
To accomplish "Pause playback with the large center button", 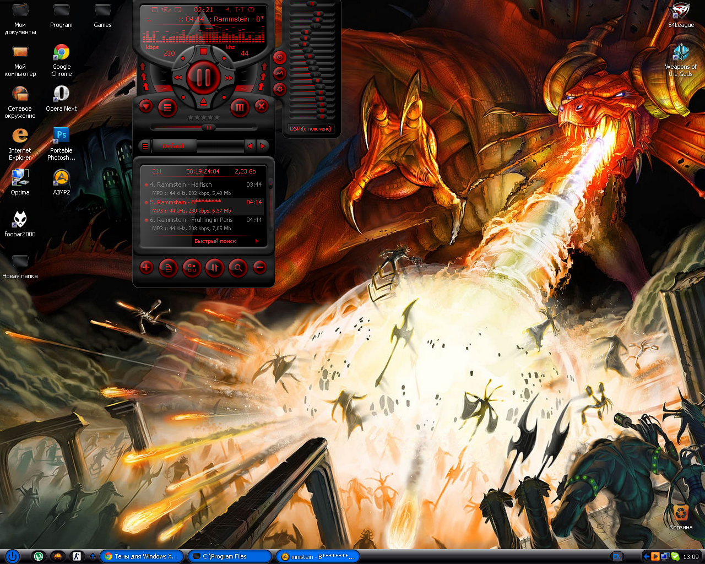I will tap(203, 78).
